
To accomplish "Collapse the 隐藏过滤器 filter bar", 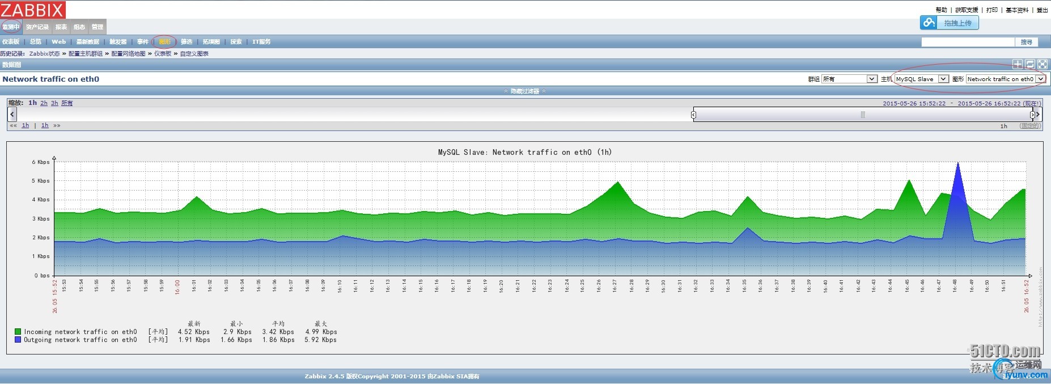I will (x=525, y=91).
